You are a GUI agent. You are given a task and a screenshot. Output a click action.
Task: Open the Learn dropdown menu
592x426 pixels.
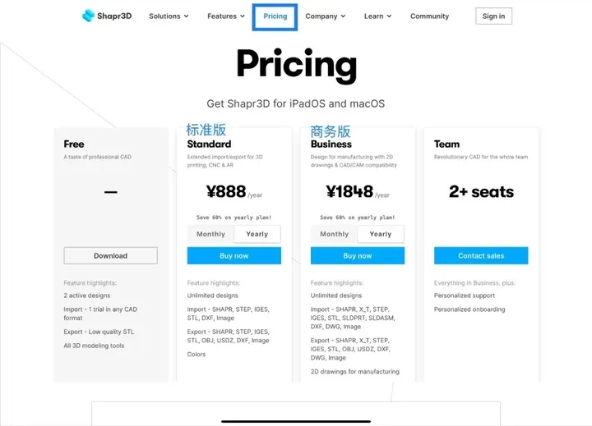tap(377, 16)
